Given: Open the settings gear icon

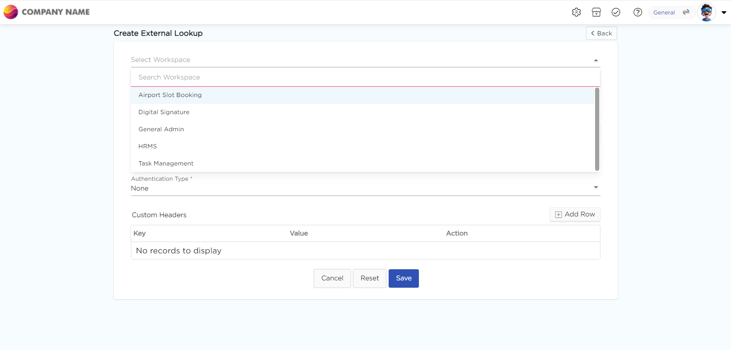Looking at the screenshot, I should [576, 12].
